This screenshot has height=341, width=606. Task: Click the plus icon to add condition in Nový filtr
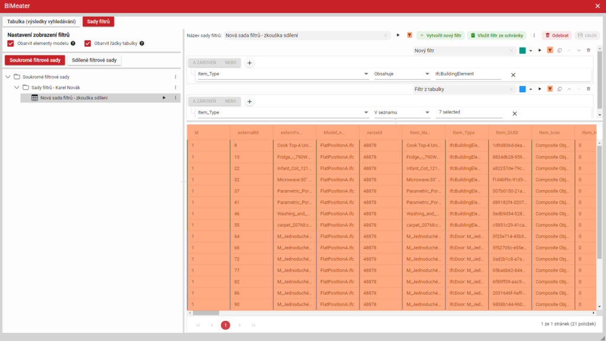pos(250,63)
